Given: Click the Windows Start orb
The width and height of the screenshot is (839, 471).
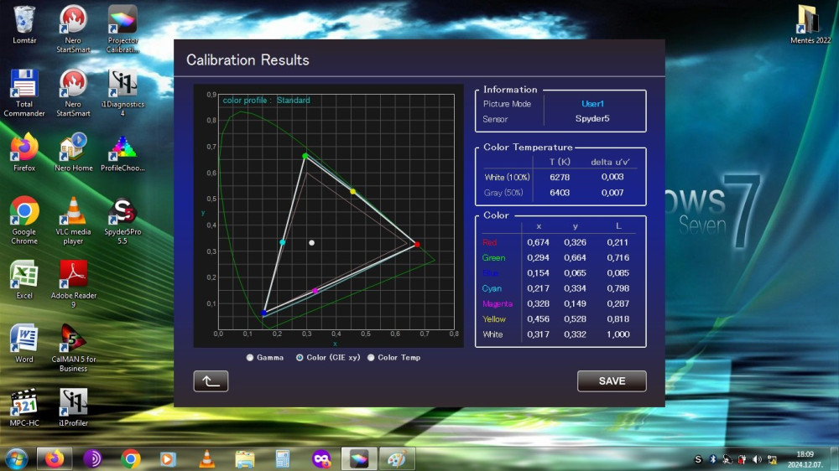Looking at the screenshot, I should click(x=16, y=458).
